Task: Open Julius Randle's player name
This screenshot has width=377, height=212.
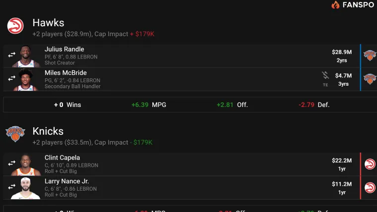Action: tap(64, 49)
